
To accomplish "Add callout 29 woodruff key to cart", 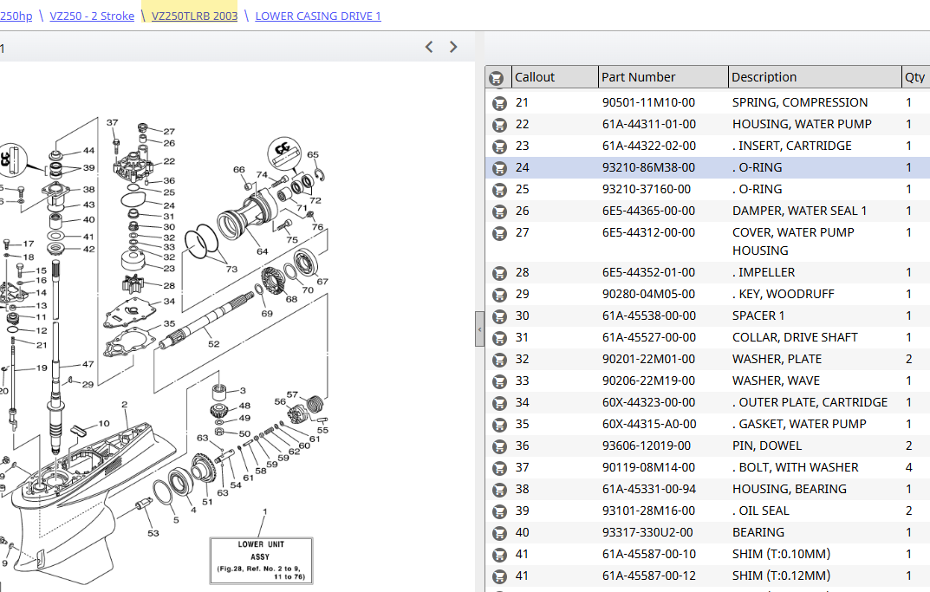I will 499,294.
